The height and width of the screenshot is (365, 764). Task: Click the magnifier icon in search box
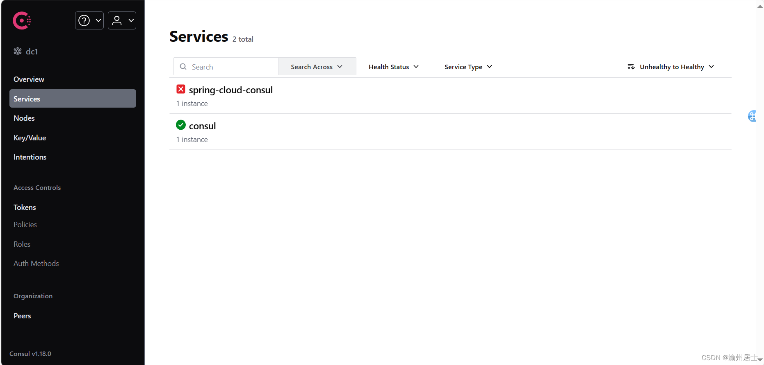(x=183, y=67)
